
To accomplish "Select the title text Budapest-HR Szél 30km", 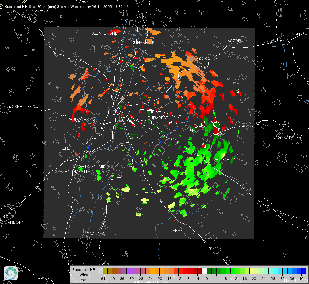I will coord(26,7).
